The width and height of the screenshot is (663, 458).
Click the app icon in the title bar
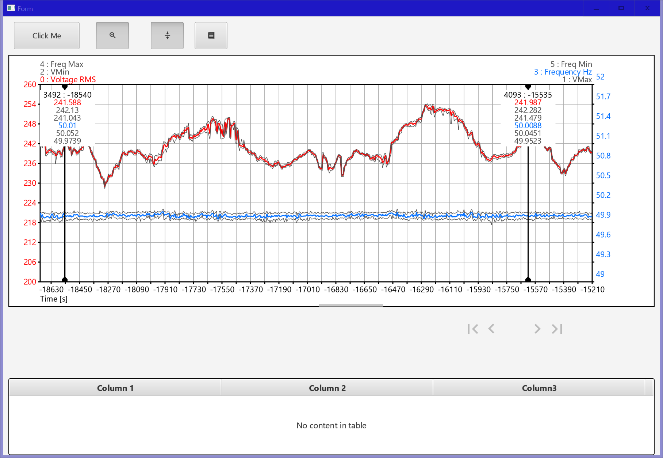pos(11,8)
